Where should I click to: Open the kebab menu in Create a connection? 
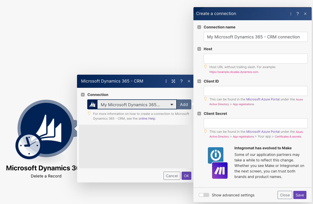pos(291,14)
